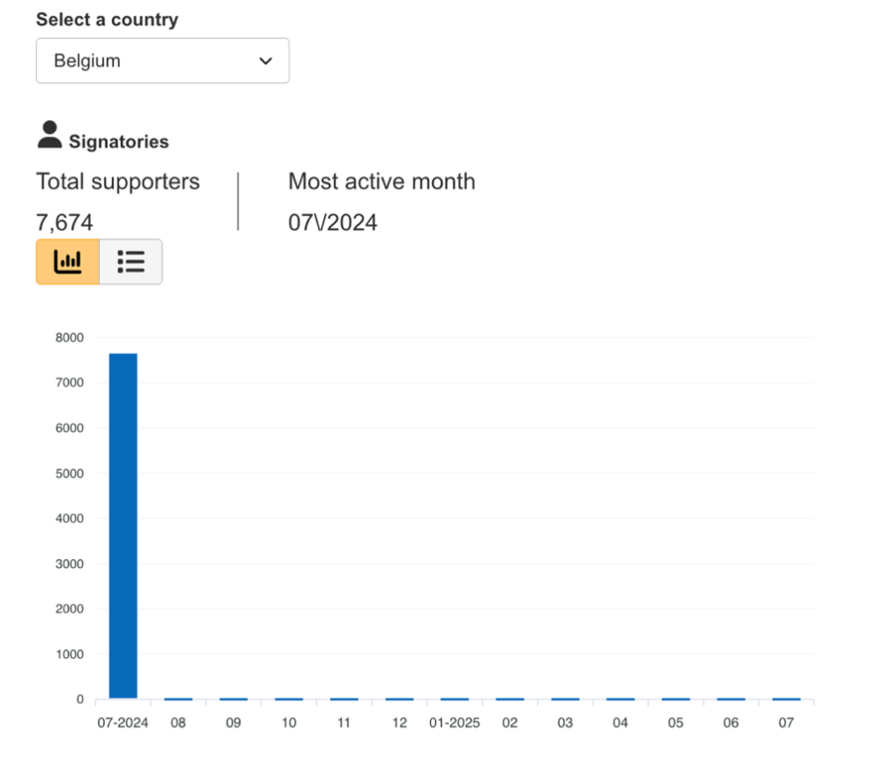
Task: Switch to list view using the list icon
Action: coord(131,261)
